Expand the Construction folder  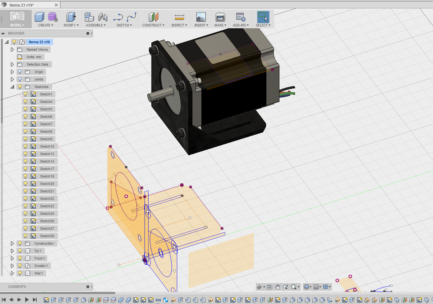tap(12, 243)
